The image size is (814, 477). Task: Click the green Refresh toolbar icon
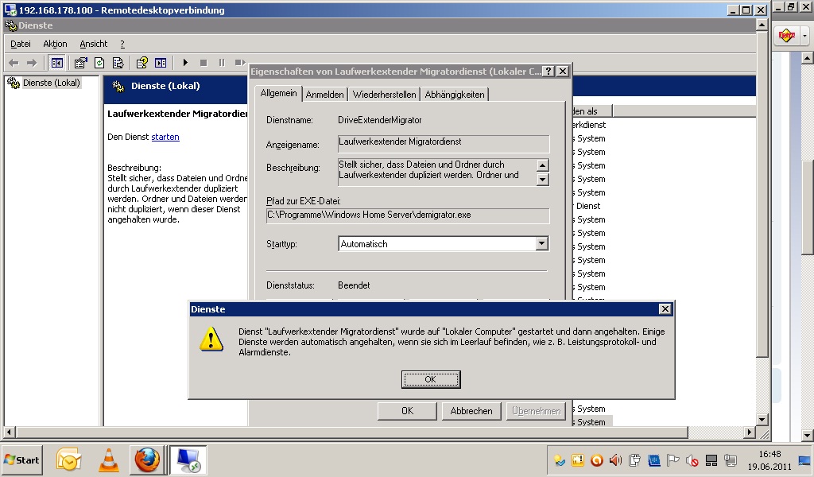tap(99, 63)
